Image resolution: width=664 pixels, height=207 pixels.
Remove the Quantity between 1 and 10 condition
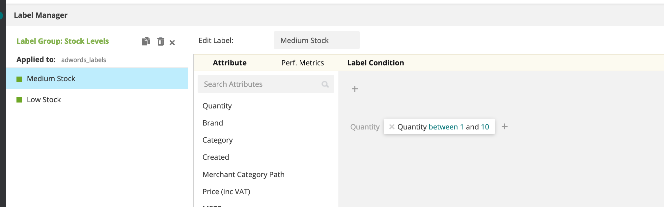click(392, 127)
